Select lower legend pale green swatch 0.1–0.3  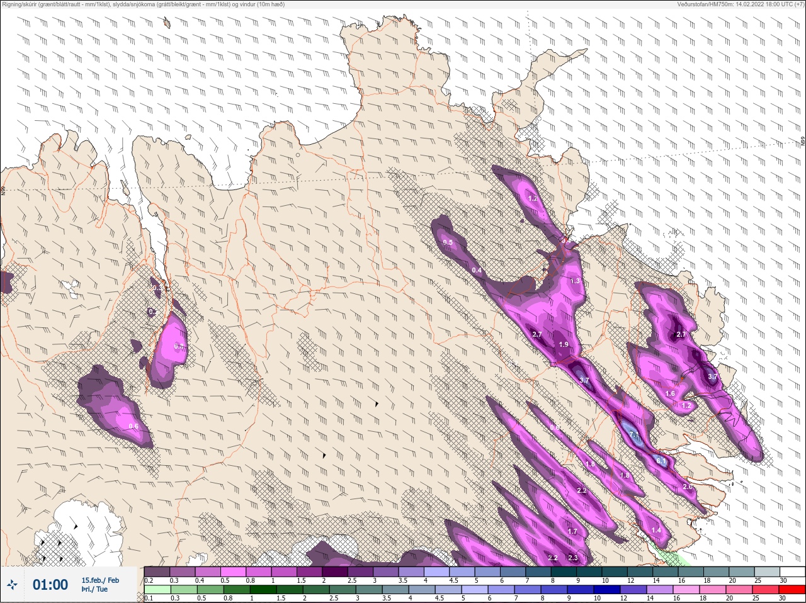click(157, 590)
